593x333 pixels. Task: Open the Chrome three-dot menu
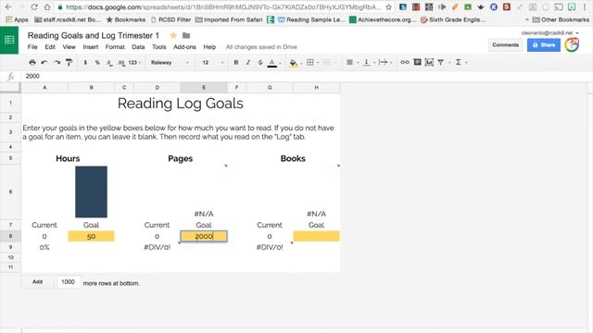[585, 6]
